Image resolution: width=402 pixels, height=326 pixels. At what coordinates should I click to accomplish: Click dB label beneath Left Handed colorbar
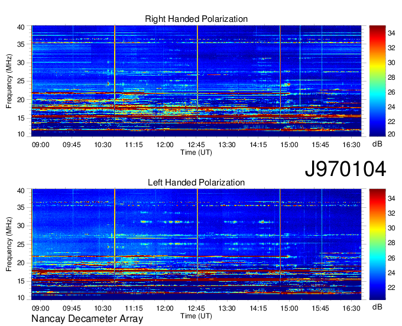point(377,307)
